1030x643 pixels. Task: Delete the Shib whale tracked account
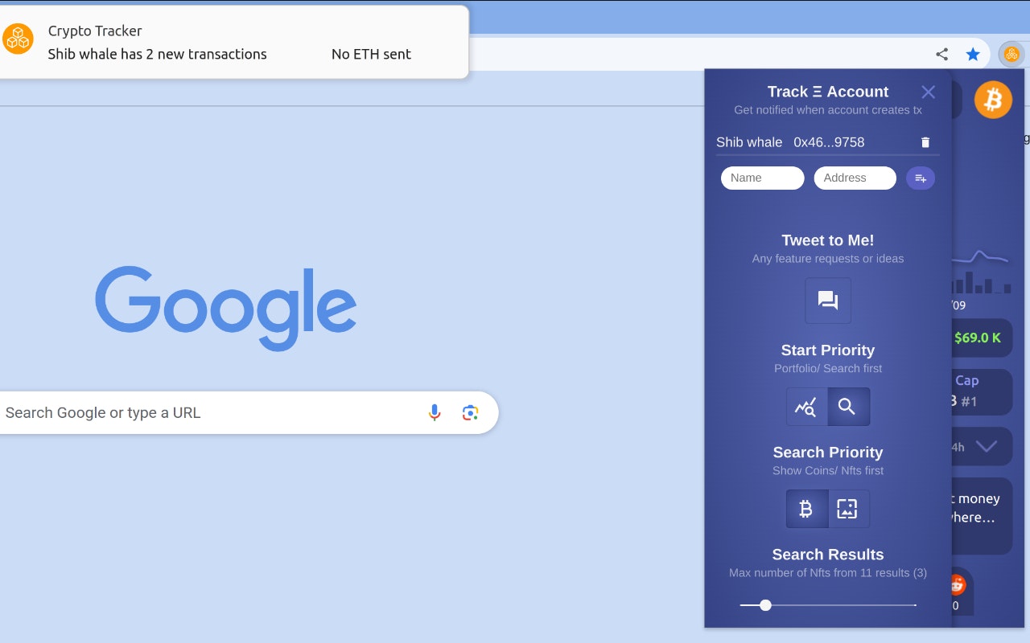pyautogui.click(x=925, y=142)
